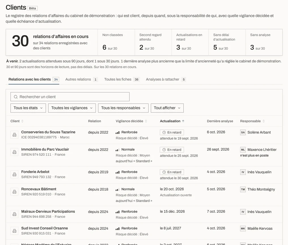This screenshot has width=288, height=245.
Task: Open the Fonderie Arbelot client
Action: click(x=35, y=172)
